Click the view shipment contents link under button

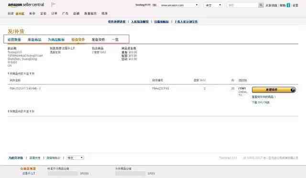(263, 97)
